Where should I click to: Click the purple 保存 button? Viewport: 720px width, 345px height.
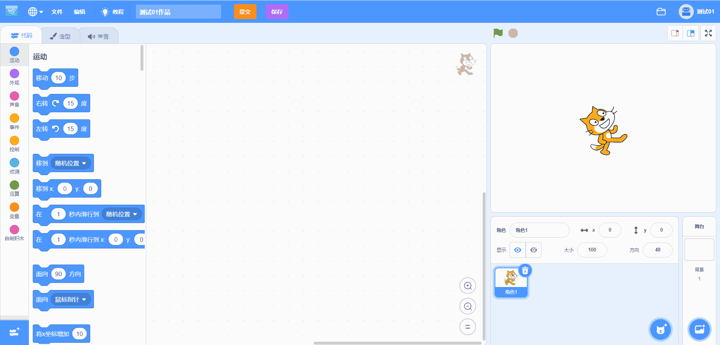(277, 12)
